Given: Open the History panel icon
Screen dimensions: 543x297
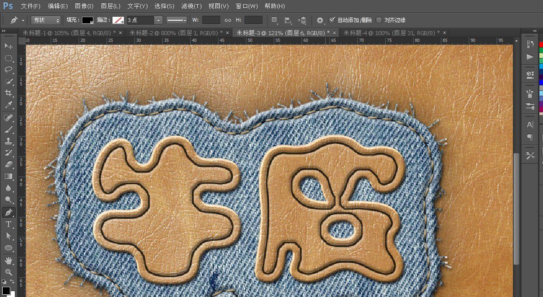Looking at the screenshot, I should (x=530, y=44).
